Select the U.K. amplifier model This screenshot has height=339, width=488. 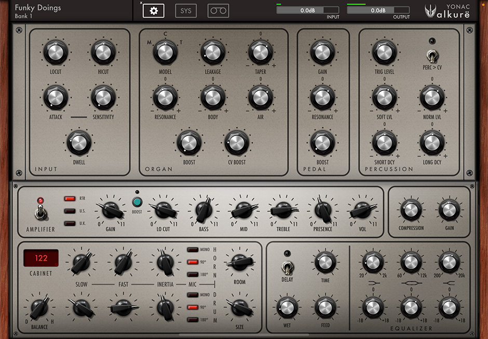(x=70, y=224)
